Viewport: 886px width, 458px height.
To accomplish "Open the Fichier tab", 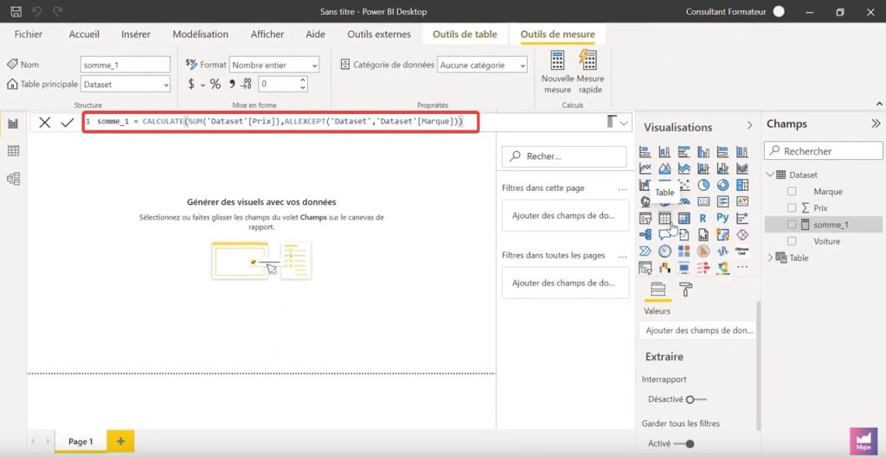I will (29, 35).
